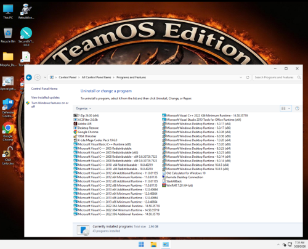Select the Apocalypti desktop shortcut
Screen dimensions: 308x249
tap(8, 83)
